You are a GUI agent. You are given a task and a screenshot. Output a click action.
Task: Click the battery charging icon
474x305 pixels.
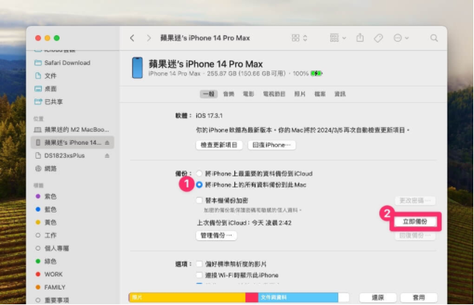click(317, 73)
